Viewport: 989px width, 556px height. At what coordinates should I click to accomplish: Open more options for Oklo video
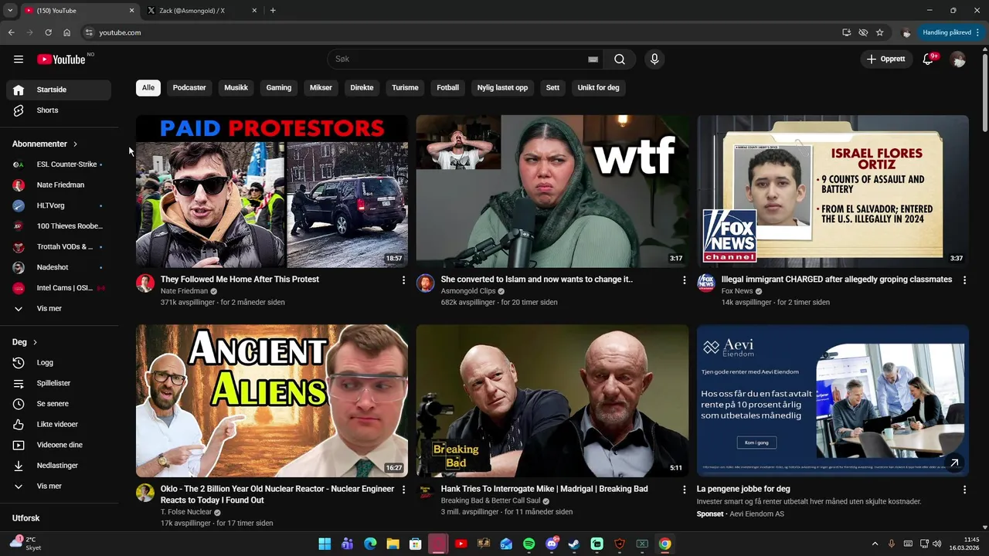(x=403, y=490)
